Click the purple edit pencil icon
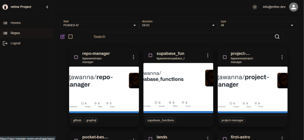 [x=62, y=37]
